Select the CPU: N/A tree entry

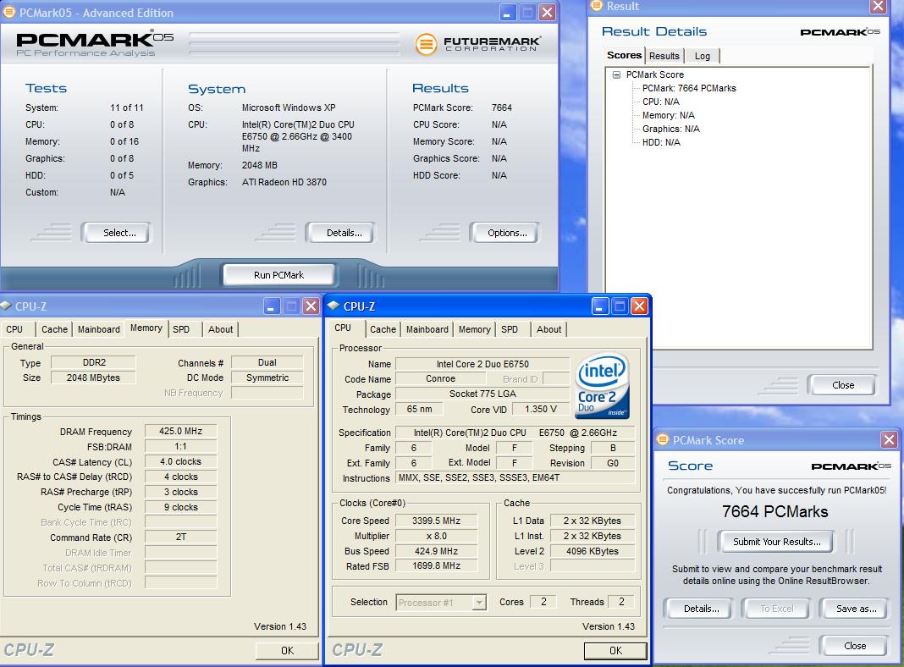click(x=661, y=102)
